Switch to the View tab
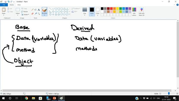The width and height of the screenshot is (179, 101). 19,5
